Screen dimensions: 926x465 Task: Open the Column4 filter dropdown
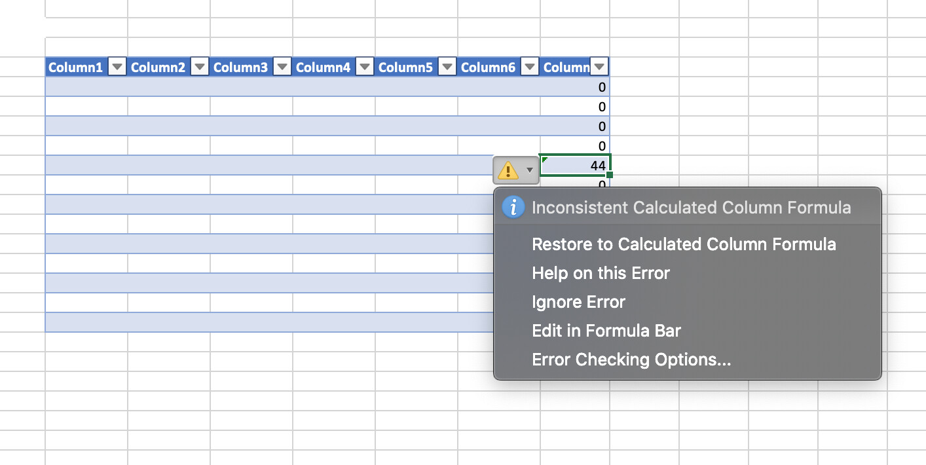point(364,66)
